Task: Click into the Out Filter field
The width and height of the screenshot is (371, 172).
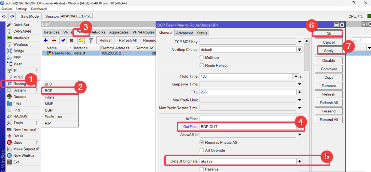Action: pos(248,127)
